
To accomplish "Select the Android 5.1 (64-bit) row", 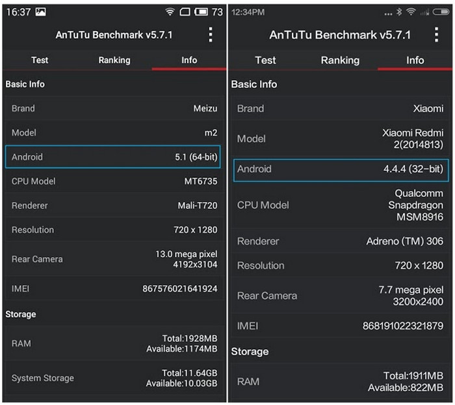I will click(x=114, y=157).
